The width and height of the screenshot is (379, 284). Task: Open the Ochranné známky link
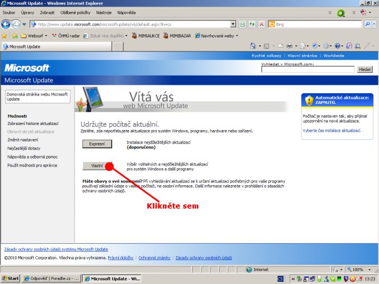point(154,258)
